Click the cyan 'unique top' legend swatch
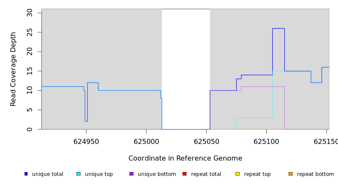 [79, 174]
